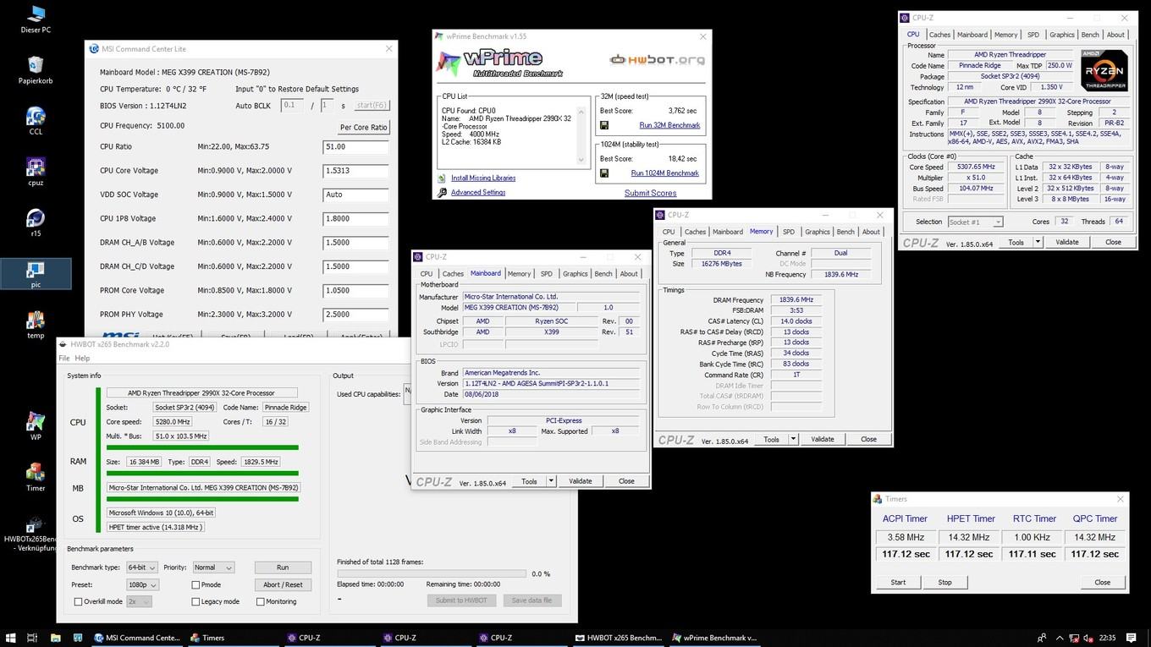Click the Run 1024M Benchmark link
Viewport: 1151px width, 647px height.
coord(665,173)
